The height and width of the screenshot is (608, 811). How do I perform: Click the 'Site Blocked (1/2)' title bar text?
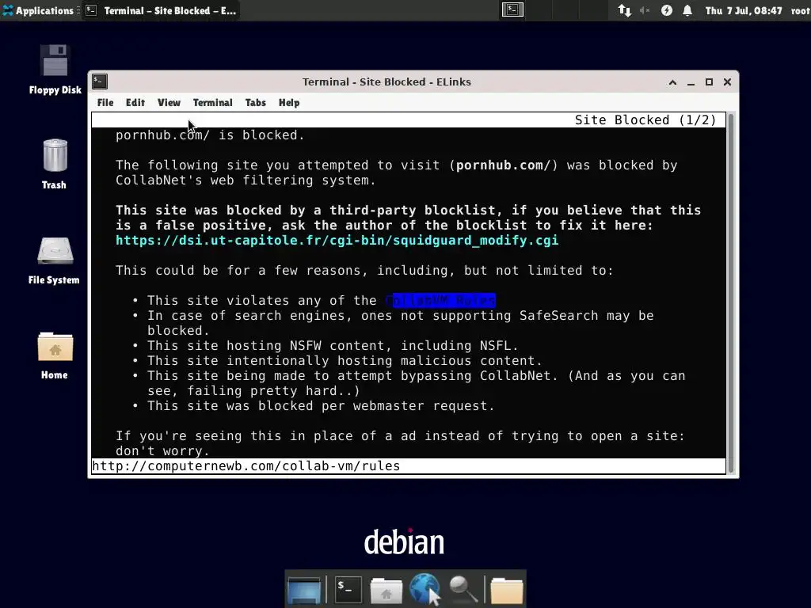(x=645, y=120)
